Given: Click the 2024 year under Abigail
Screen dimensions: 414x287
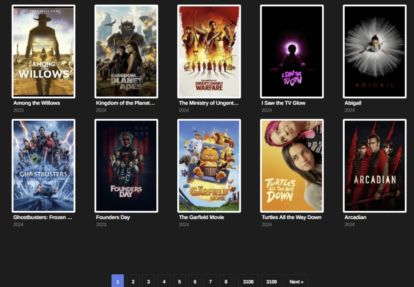Looking at the screenshot, I should [x=349, y=110].
